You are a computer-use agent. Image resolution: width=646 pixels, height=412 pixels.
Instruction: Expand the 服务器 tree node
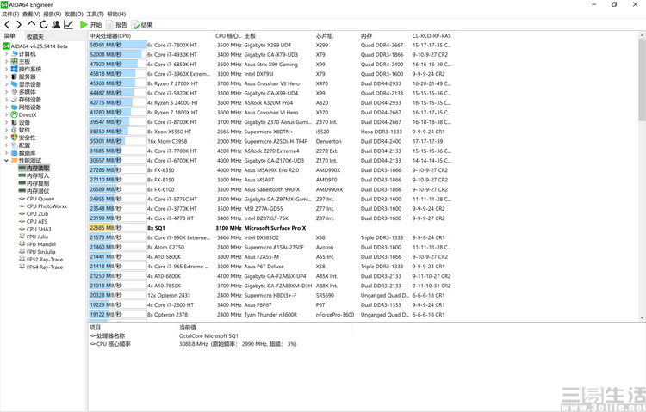click(x=6, y=77)
